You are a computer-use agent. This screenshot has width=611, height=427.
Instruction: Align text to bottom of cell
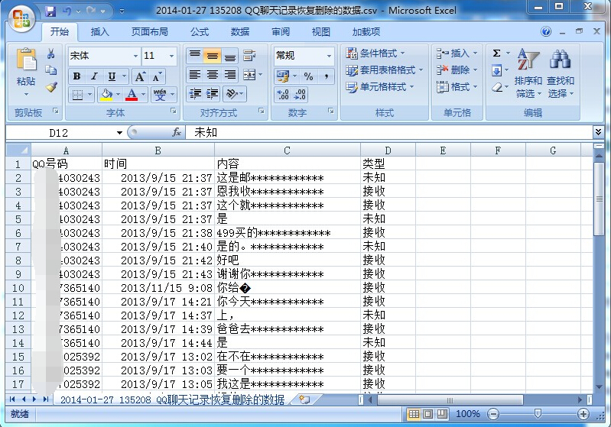tap(230, 56)
